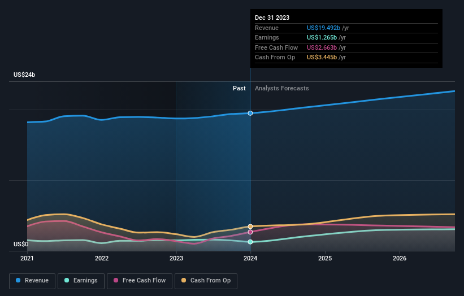The width and height of the screenshot is (464, 296).
Task: Click the Free Cash Flow label in tooltip
Action: click(276, 47)
